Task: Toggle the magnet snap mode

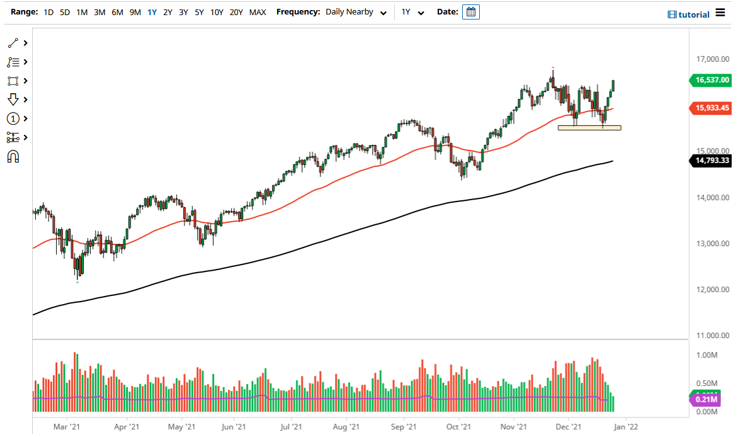Action: tap(11, 156)
